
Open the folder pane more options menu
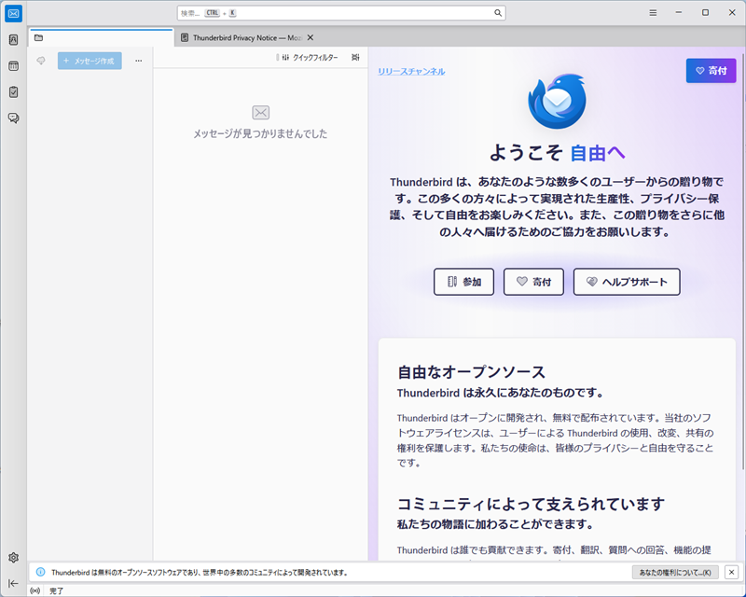coord(138,61)
